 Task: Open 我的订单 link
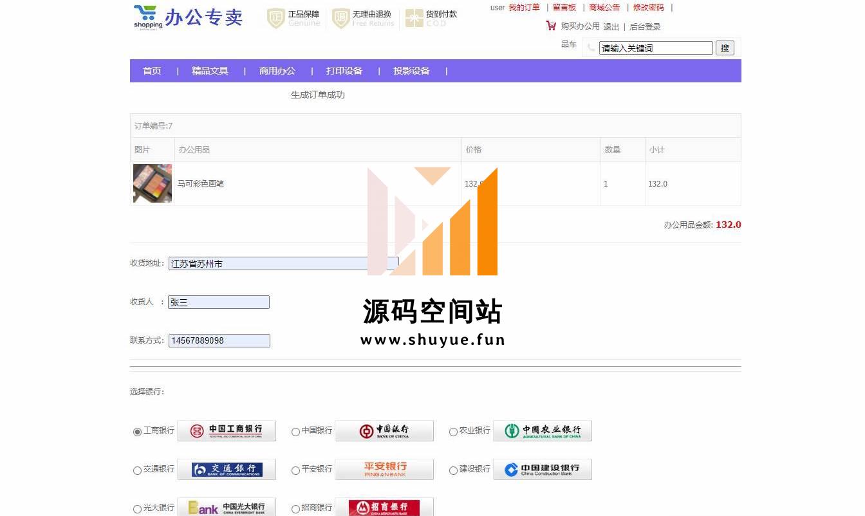point(524,8)
